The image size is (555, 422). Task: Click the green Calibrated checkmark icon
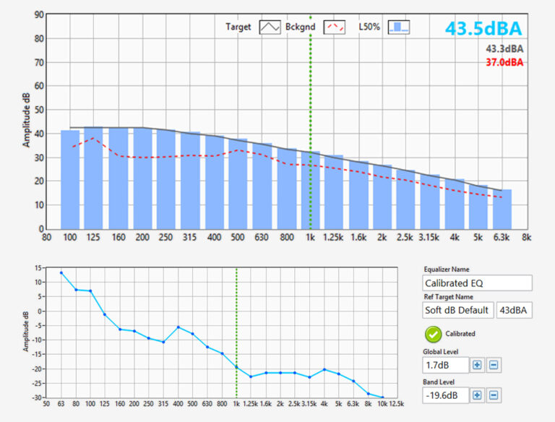point(434,334)
